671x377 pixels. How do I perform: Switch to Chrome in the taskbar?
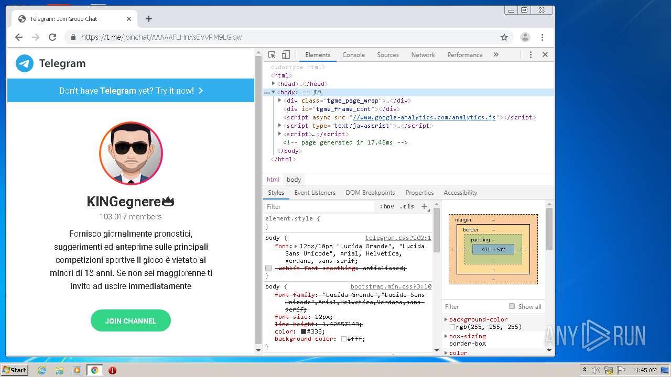pyautogui.click(x=94, y=370)
